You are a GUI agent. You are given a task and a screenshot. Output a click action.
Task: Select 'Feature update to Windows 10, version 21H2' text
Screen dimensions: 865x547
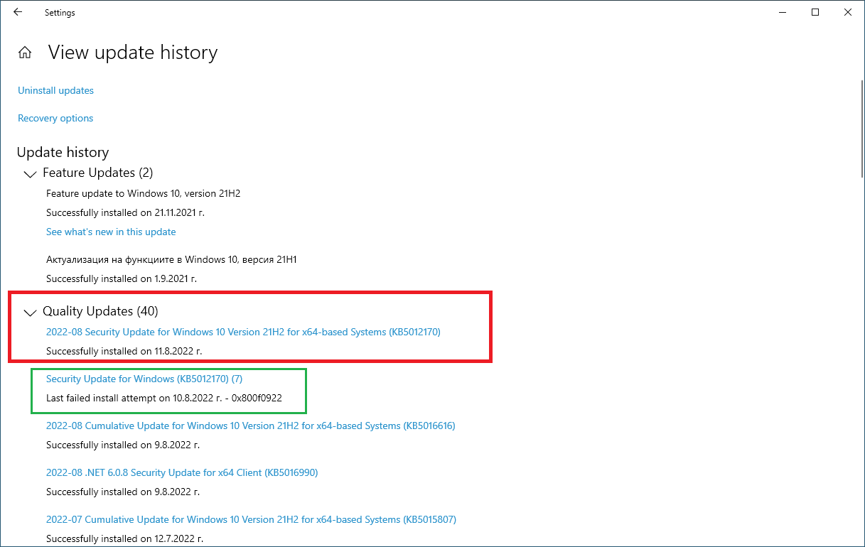pyautogui.click(x=144, y=193)
